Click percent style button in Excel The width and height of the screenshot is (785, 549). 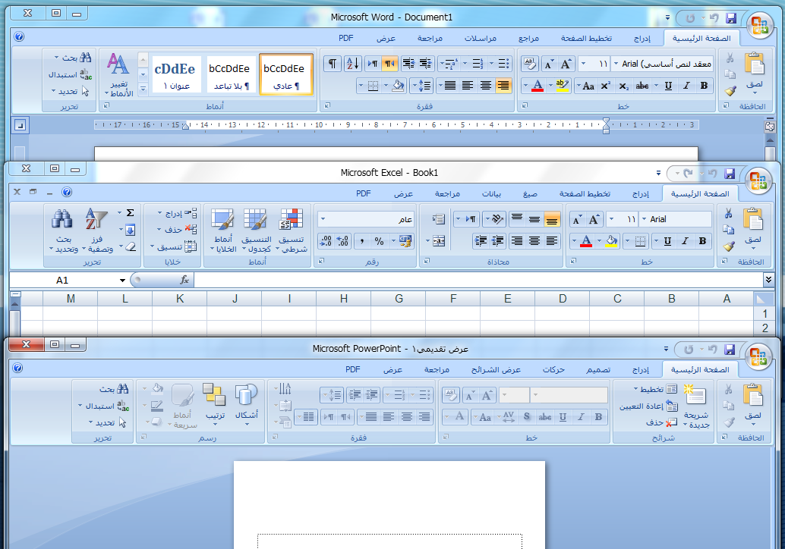[x=379, y=241]
